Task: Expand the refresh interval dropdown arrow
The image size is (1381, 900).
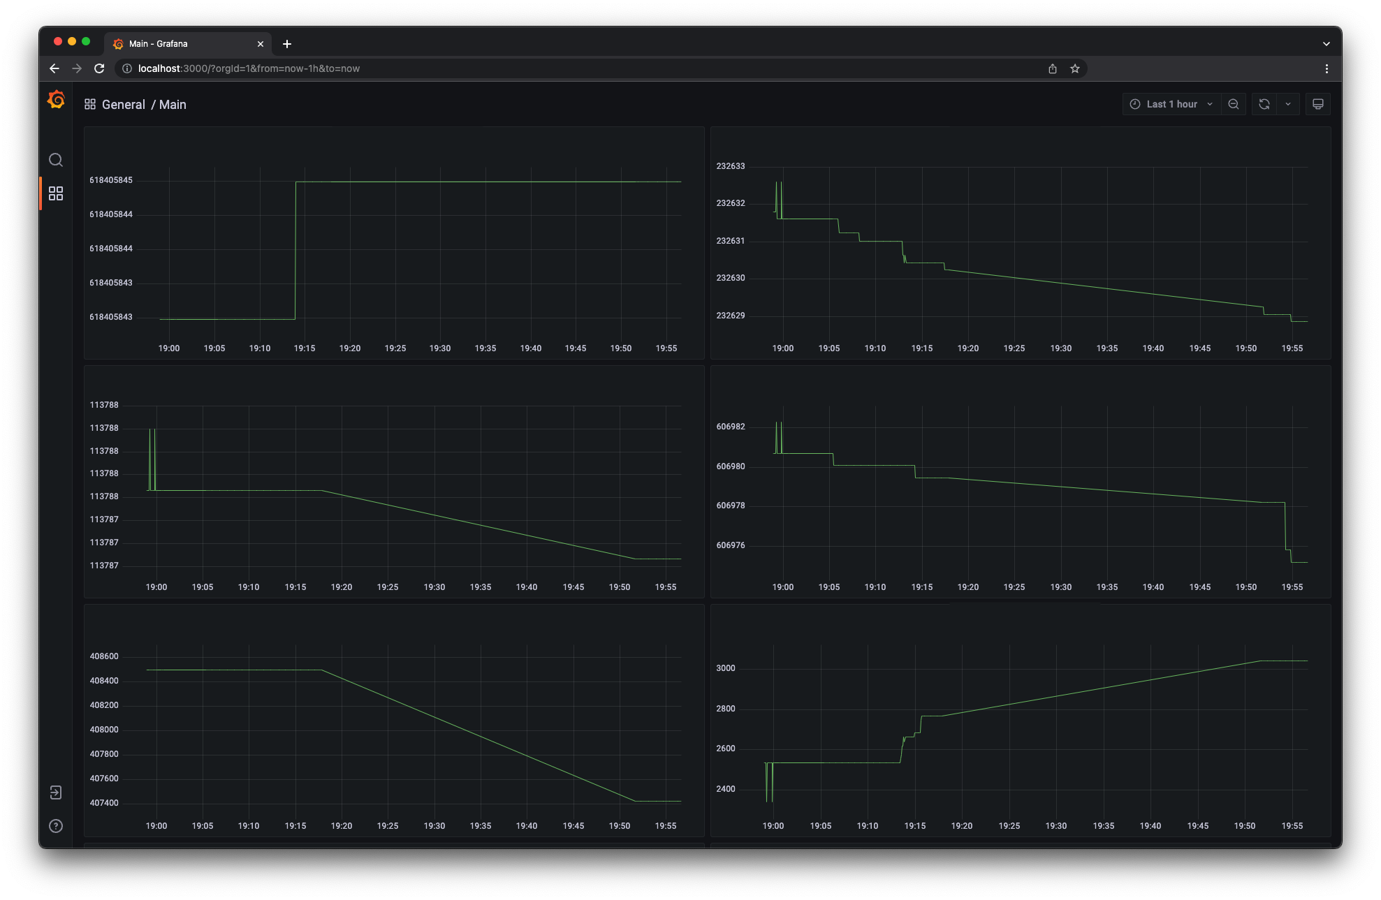Action: tap(1288, 104)
